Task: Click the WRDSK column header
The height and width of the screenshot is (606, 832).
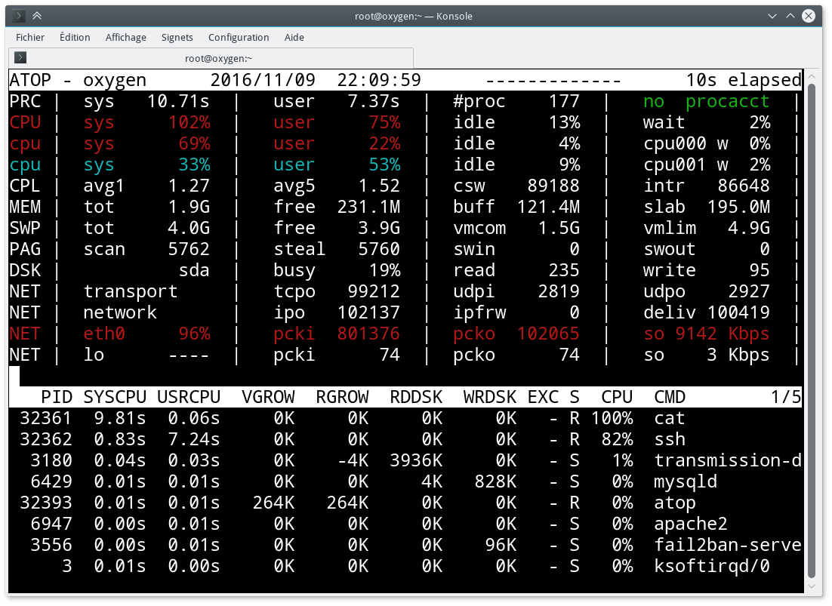Action: coord(490,397)
